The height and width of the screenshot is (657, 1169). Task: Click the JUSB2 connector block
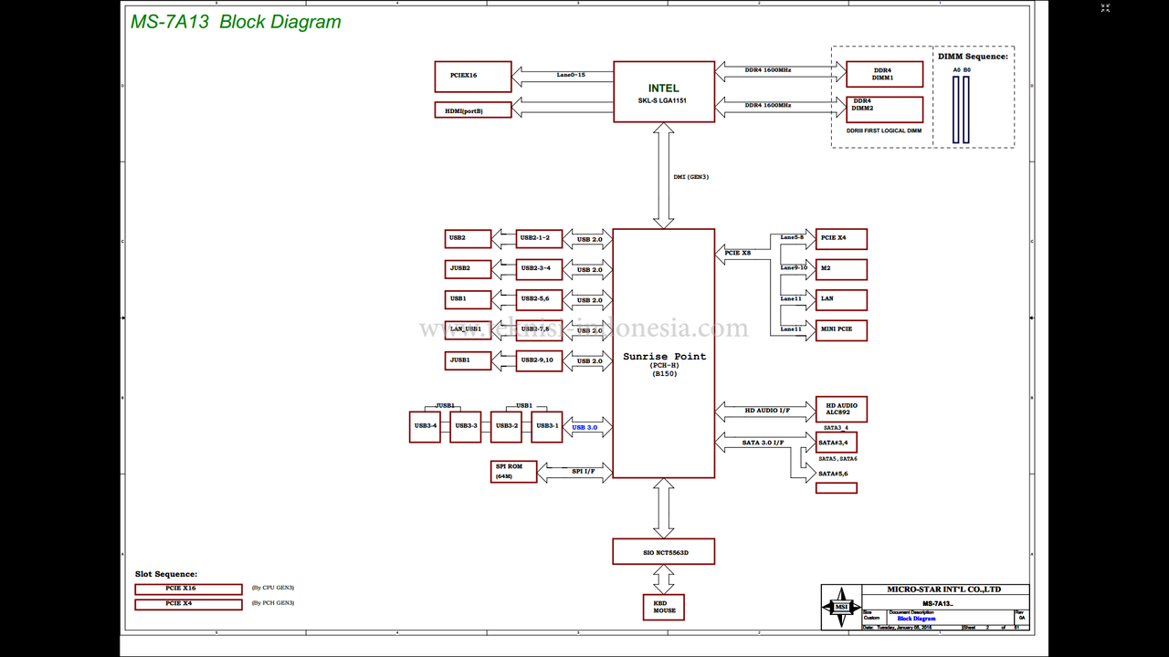pos(468,269)
